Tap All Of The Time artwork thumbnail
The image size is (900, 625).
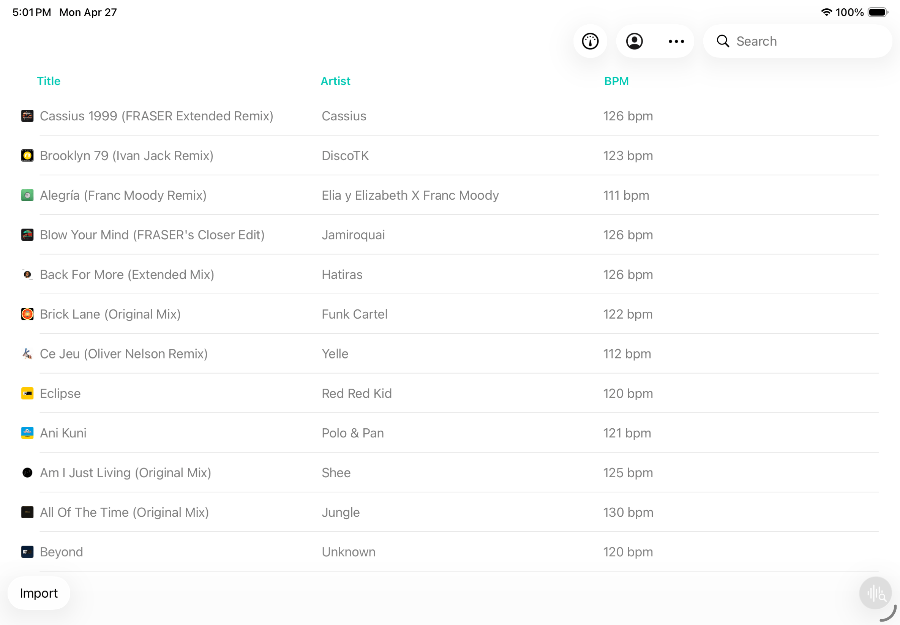point(27,512)
